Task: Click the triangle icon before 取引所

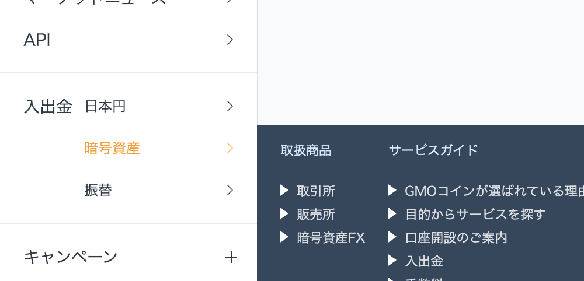Action: [284, 191]
